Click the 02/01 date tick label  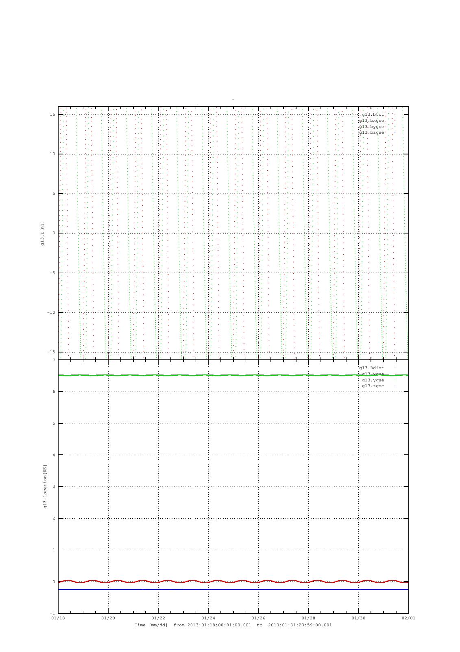[x=408, y=618]
